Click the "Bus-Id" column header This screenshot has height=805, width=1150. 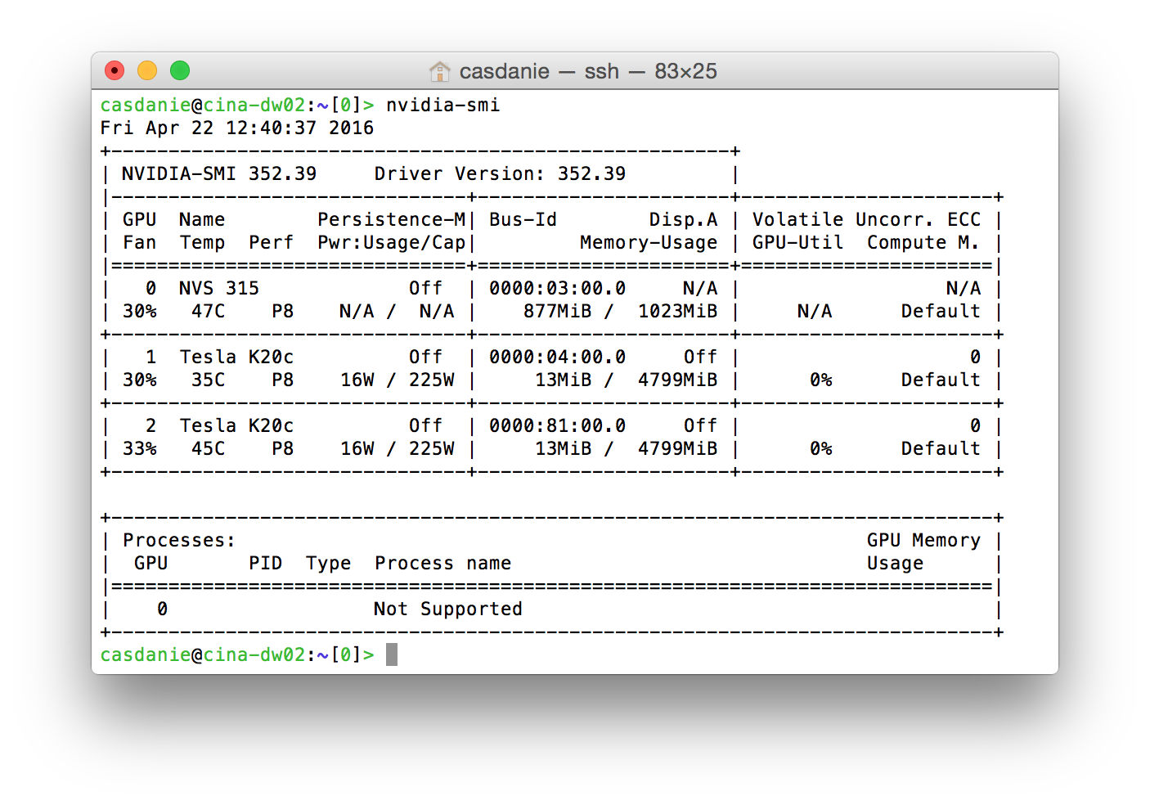click(x=523, y=220)
